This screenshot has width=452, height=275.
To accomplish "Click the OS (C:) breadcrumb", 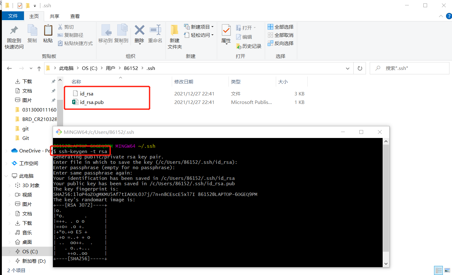I will pos(90,68).
